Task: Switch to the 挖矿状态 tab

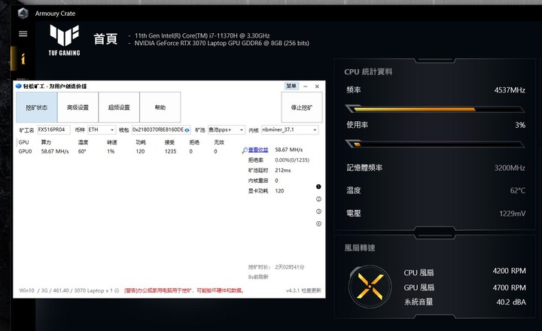Action: pyautogui.click(x=37, y=107)
